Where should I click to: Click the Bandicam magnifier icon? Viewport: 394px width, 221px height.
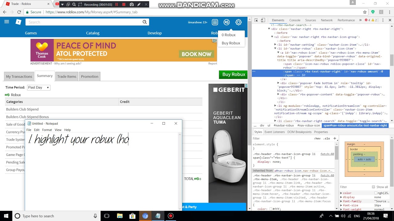(74, 4)
